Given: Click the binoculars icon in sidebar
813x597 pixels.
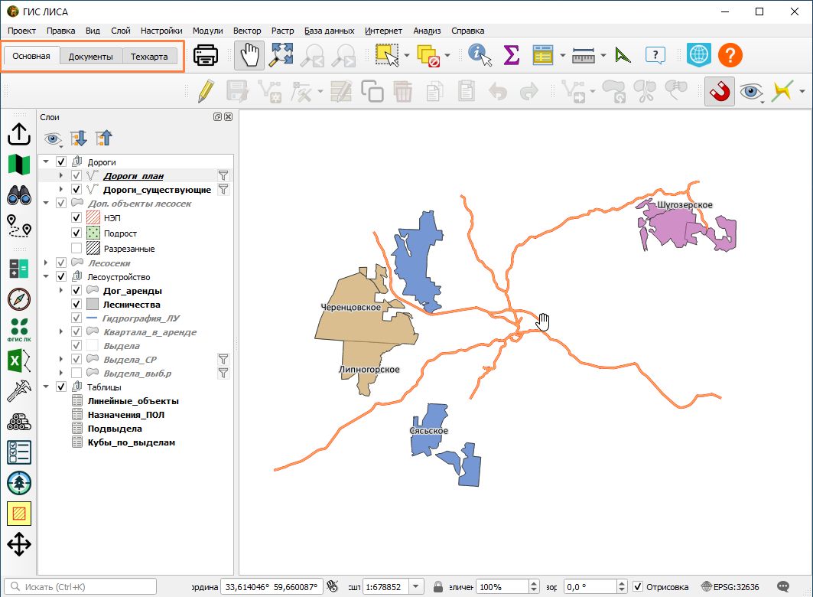Looking at the screenshot, I should click(19, 195).
